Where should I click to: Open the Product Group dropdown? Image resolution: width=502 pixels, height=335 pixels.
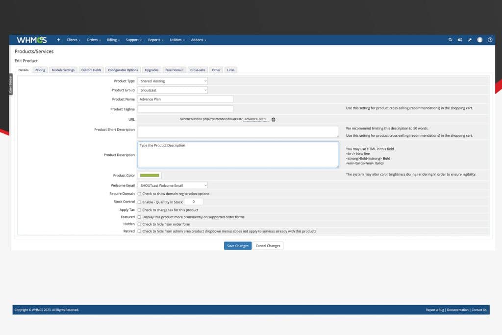click(x=173, y=90)
